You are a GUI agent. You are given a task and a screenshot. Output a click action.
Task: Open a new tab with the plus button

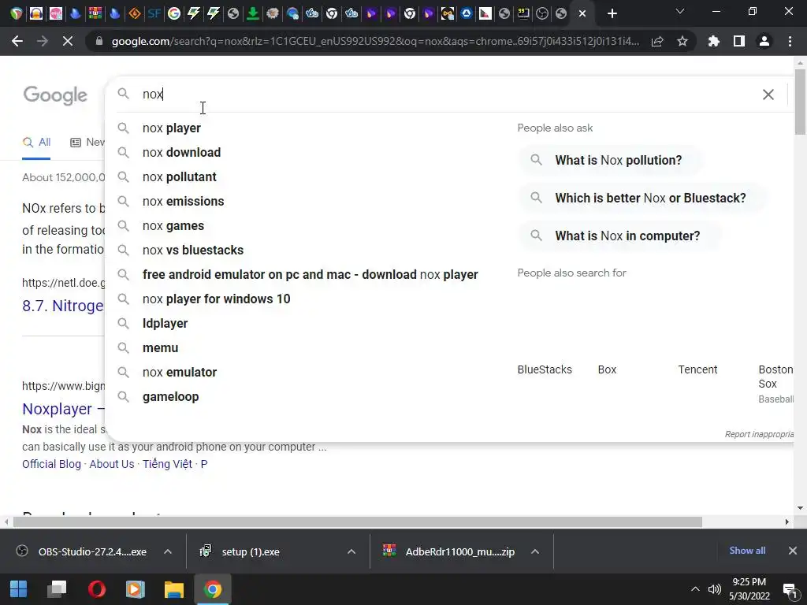[x=612, y=13]
